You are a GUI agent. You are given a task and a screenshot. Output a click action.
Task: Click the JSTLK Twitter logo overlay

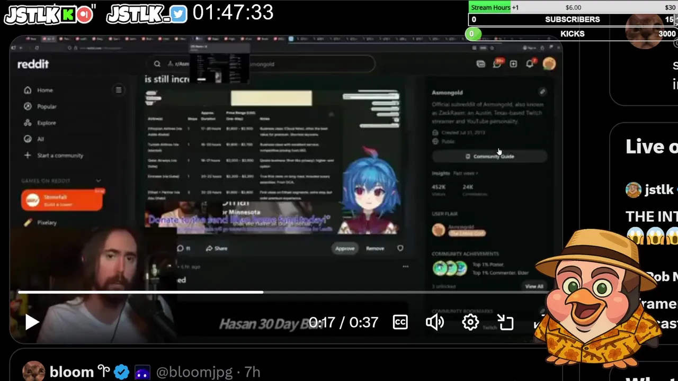(x=147, y=14)
